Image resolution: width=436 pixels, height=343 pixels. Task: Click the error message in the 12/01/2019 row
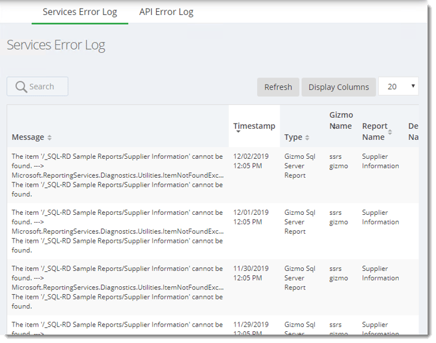(x=118, y=232)
